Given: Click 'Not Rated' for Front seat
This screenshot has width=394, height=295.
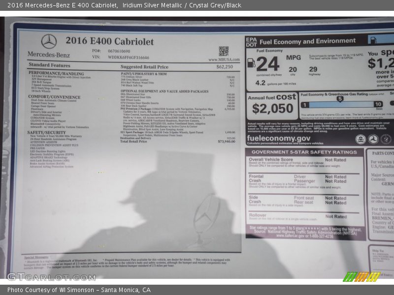Looking at the screenshot, I should [336, 198].
